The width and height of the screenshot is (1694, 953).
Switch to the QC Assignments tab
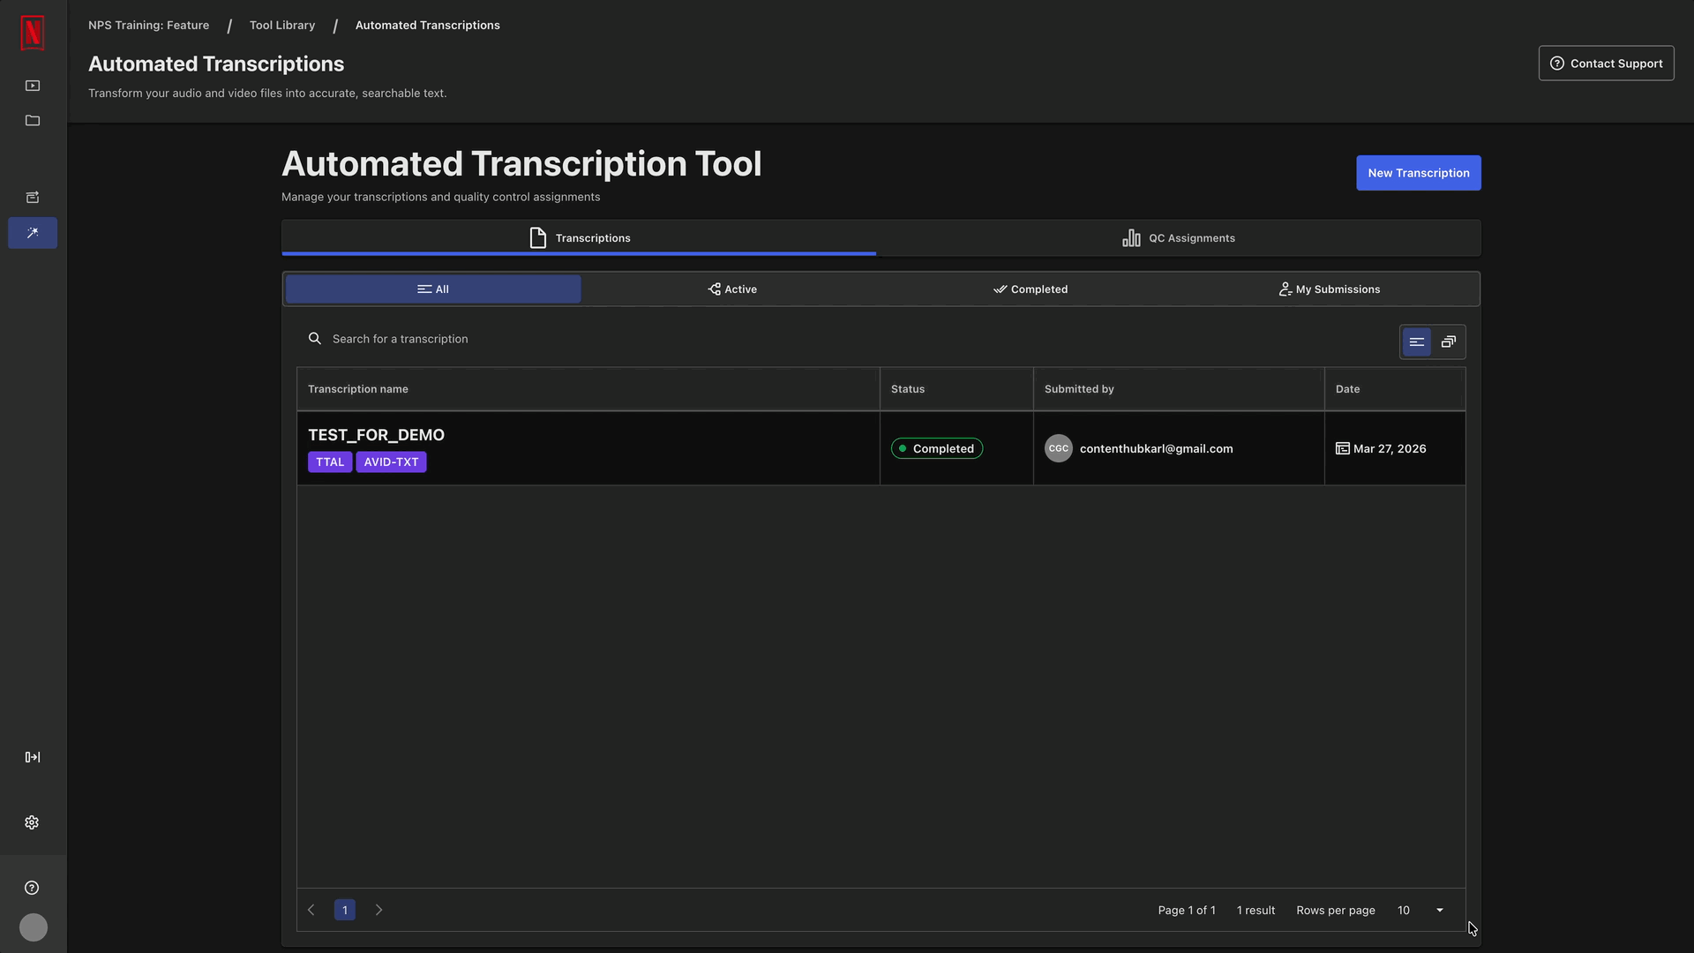[x=1178, y=237]
